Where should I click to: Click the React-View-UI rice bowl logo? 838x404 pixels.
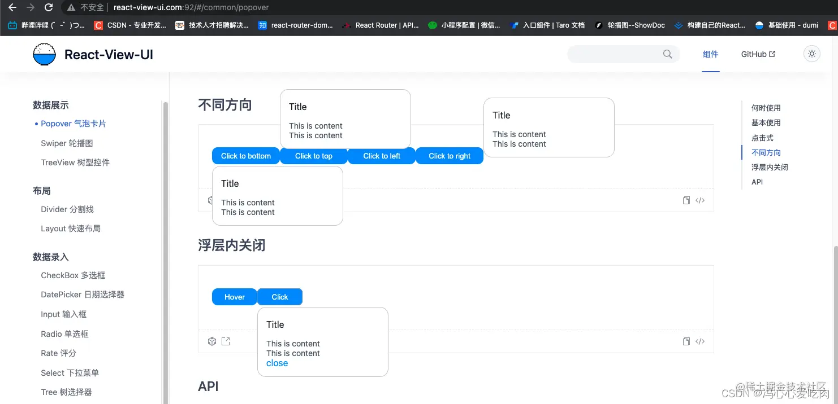44,55
